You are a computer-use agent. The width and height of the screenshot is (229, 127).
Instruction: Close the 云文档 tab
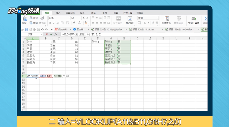coord(89,29)
